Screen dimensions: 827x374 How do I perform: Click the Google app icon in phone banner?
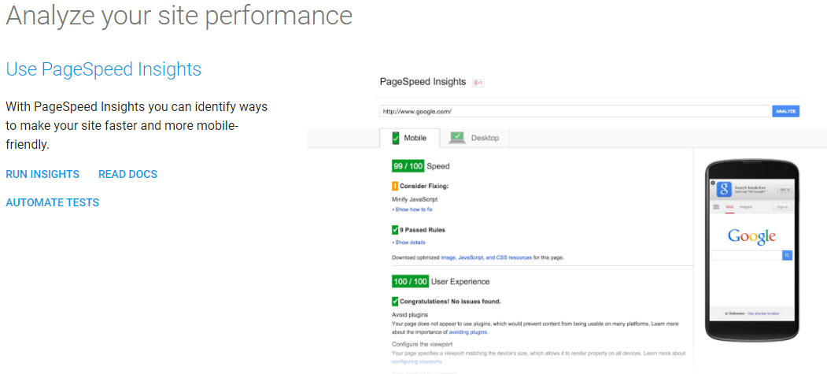point(724,190)
